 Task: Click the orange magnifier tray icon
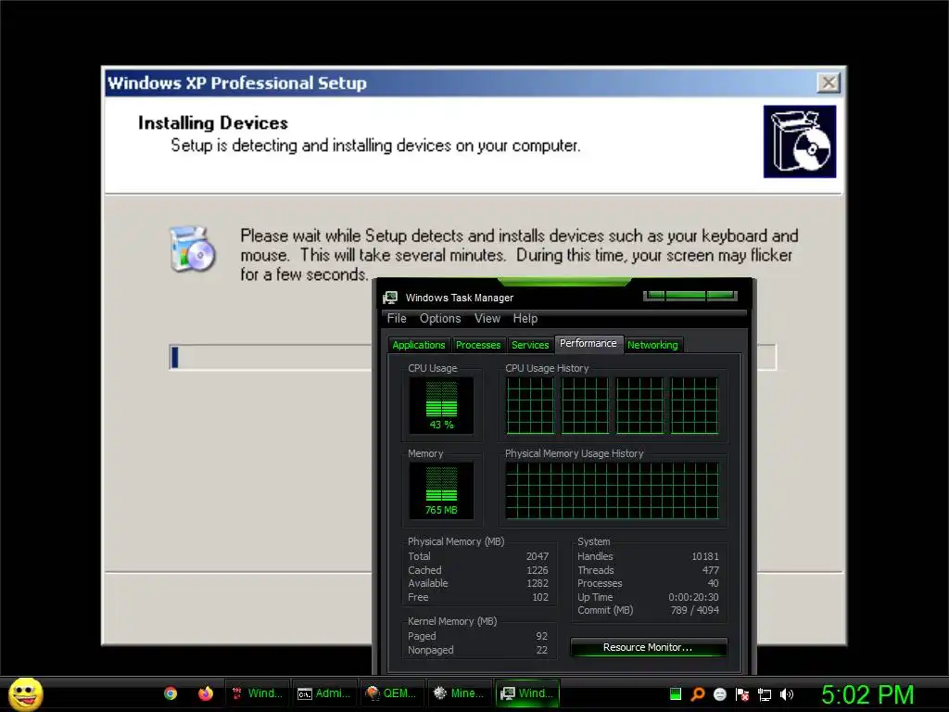698,693
